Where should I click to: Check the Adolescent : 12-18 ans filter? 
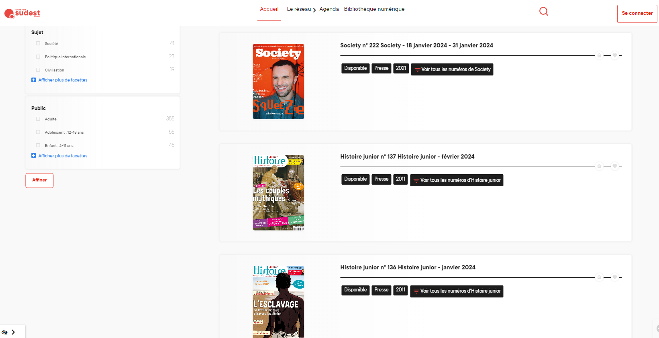click(38, 132)
